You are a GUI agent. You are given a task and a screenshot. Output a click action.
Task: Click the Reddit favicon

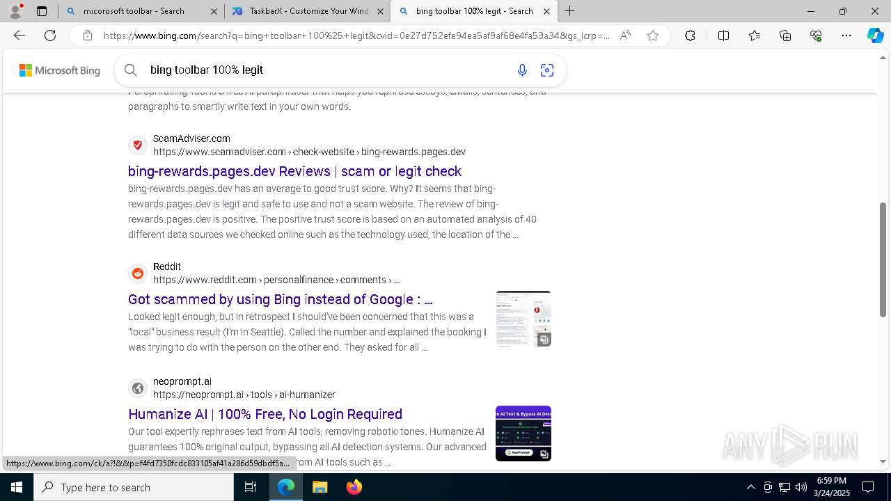point(138,273)
